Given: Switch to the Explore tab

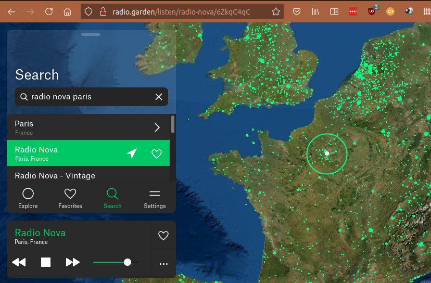Looking at the screenshot, I should (28, 198).
